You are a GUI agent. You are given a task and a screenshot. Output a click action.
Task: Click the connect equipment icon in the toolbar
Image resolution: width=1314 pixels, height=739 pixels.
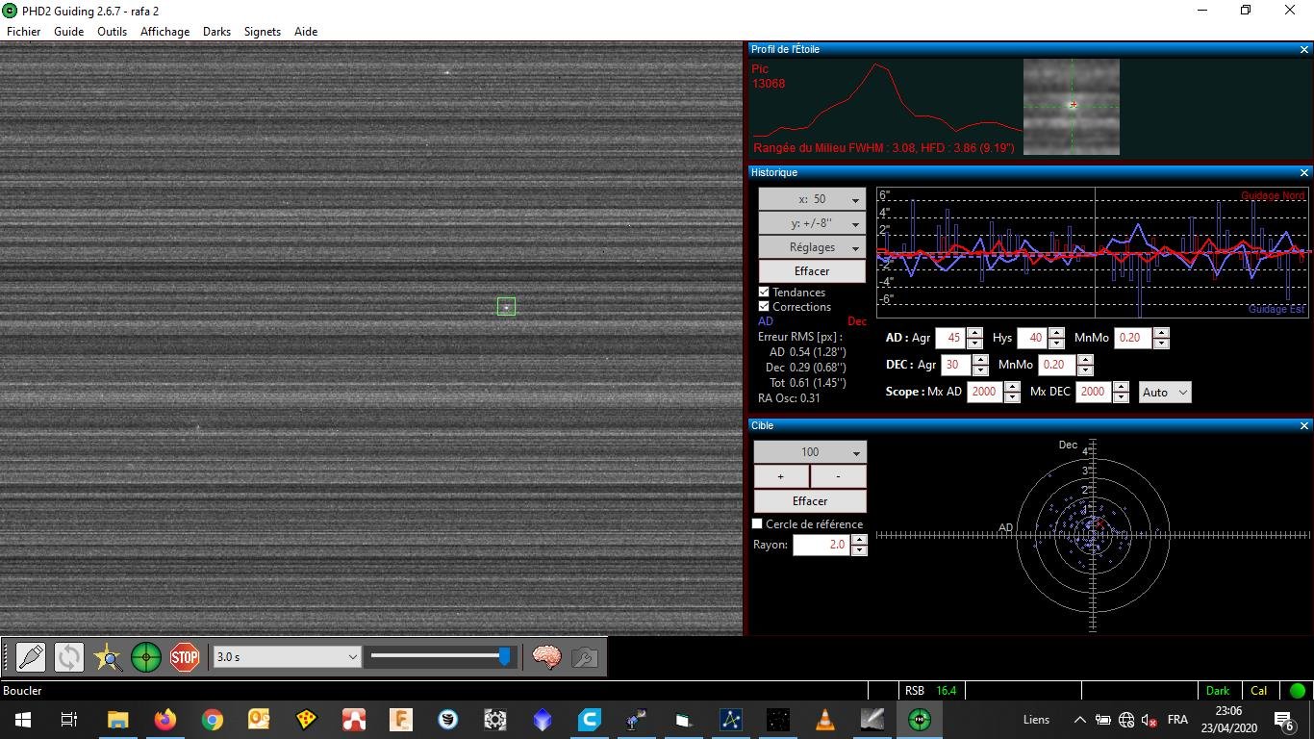point(31,657)
